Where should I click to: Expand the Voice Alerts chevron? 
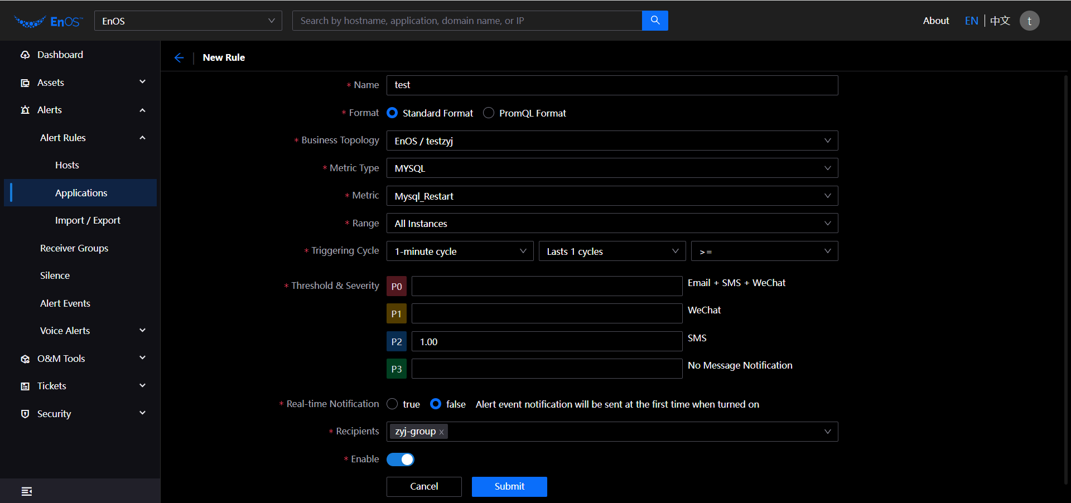click(x=142, y=330)
